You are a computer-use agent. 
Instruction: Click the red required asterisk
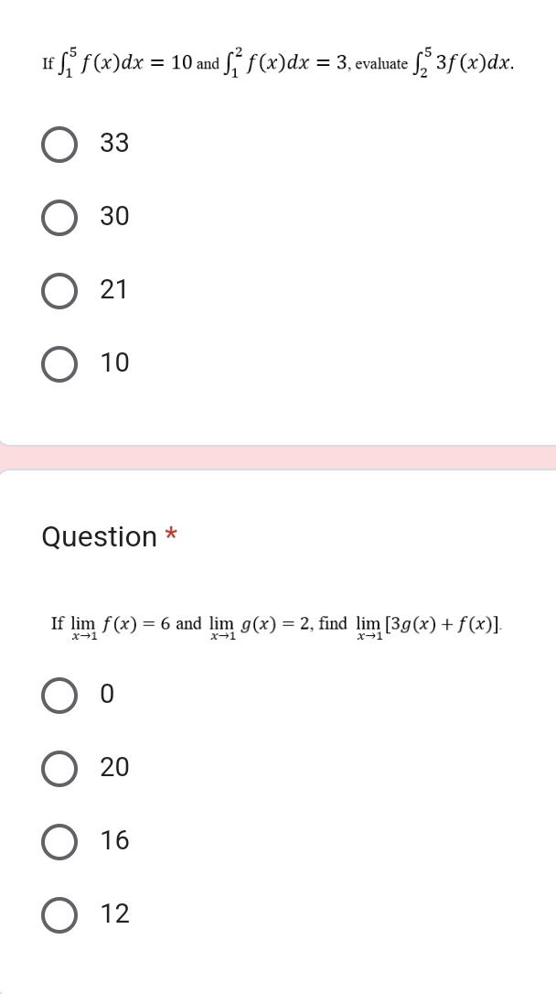coord(173,533)
